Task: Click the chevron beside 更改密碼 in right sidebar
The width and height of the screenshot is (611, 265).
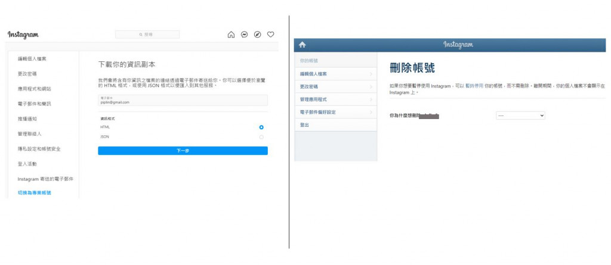Action: click(x=371, y=87)
